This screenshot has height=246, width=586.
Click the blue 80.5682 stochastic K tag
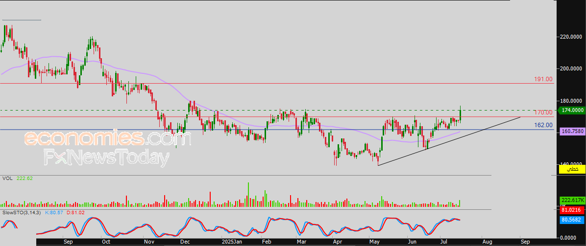[x=572, y=220]
